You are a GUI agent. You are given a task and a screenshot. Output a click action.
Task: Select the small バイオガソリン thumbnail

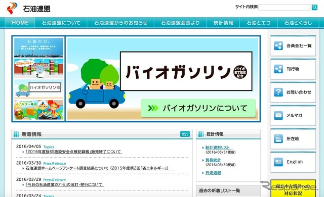tap(38, 88)
